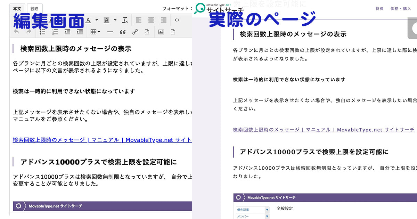Image resolution: width=417 pixels, height=219 pixels.
Task: Switch to the 本文 tab
Action: [17, 8]
